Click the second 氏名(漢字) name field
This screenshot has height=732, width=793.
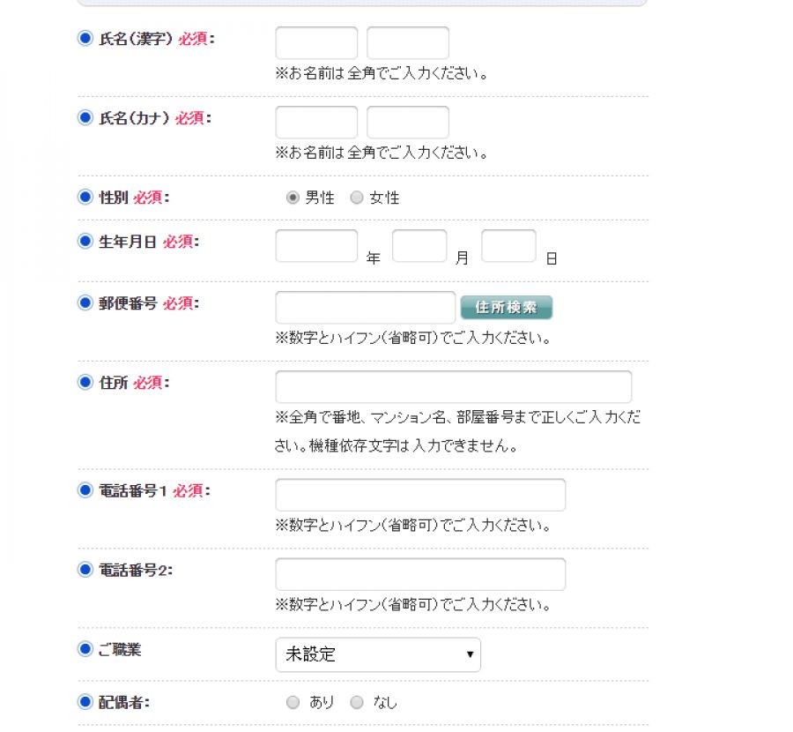tap(408, 43)
